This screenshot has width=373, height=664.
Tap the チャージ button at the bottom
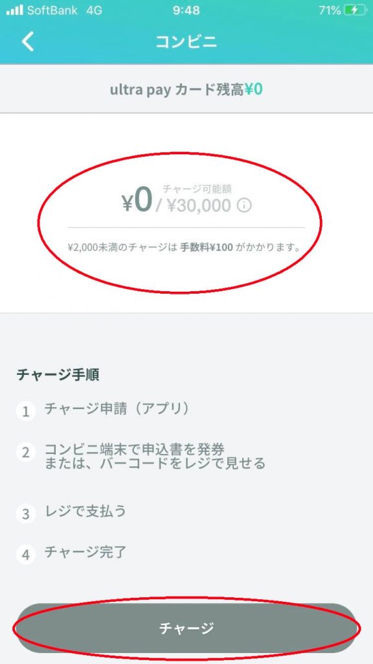pyautogui.click(x=186, y=628)
